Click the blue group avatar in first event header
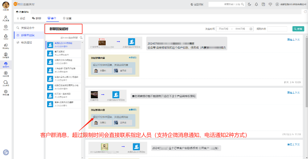This screenshot has width=308, height=159. 132,42
